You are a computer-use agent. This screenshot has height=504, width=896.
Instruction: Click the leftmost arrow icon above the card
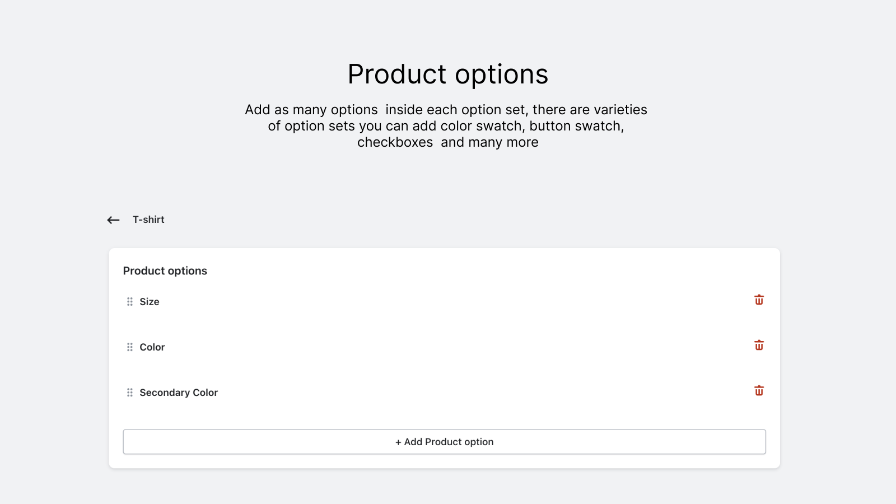(x=113, y=220)
